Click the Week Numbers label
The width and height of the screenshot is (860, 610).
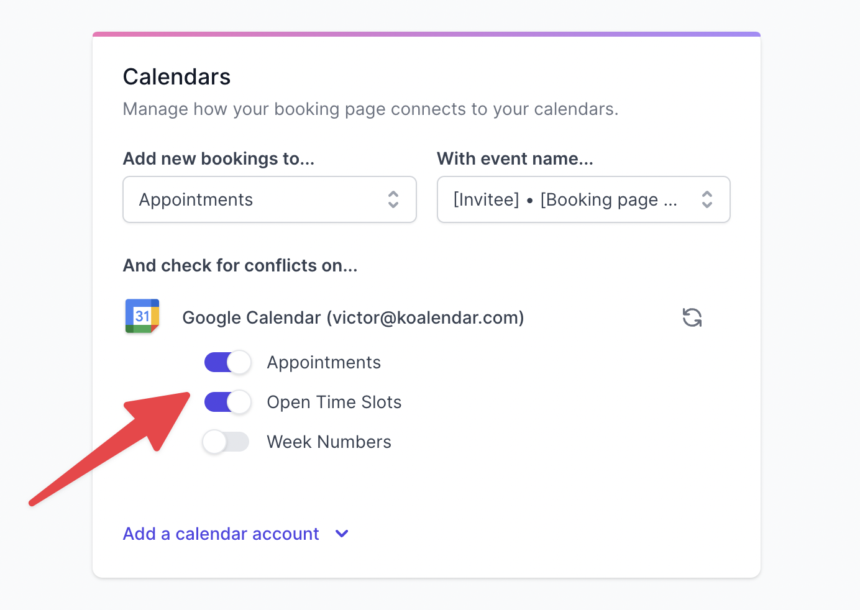pyautogui.click(x=329, y=442)
